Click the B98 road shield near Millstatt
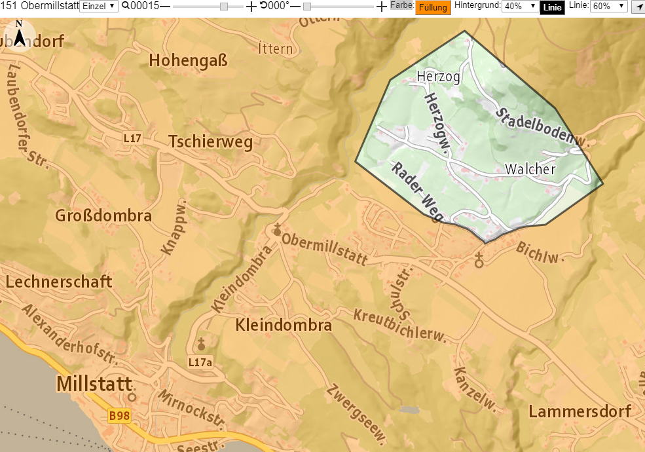 click(119, 416)
